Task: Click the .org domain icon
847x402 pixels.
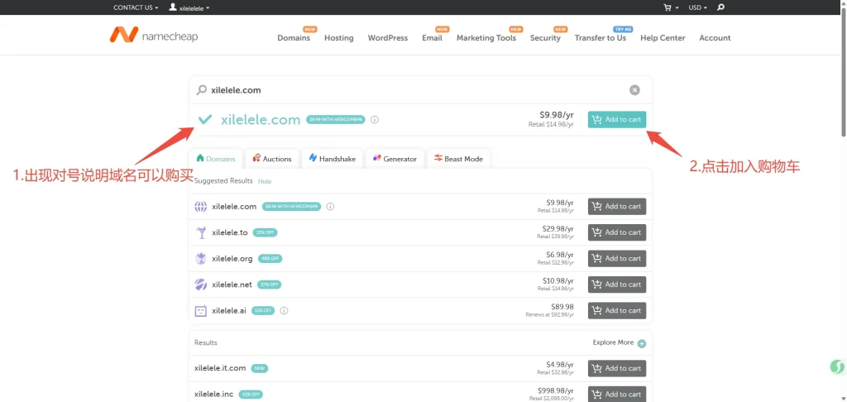Action: [200, 258]
